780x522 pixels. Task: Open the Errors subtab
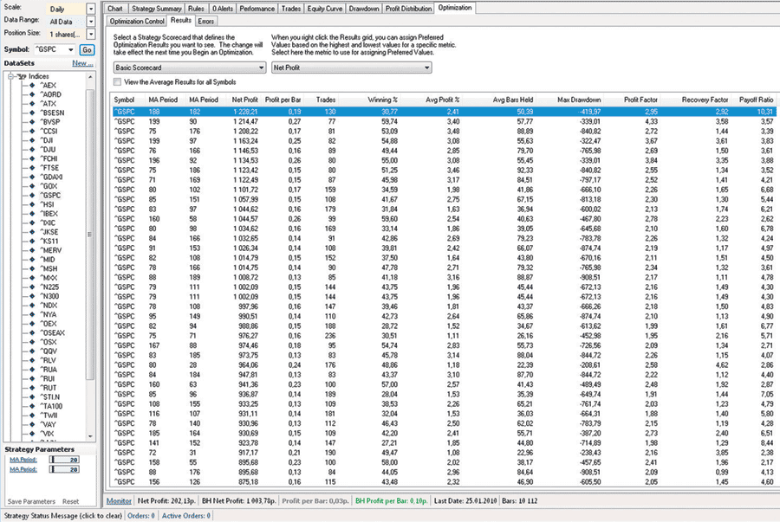coord(206,22)
